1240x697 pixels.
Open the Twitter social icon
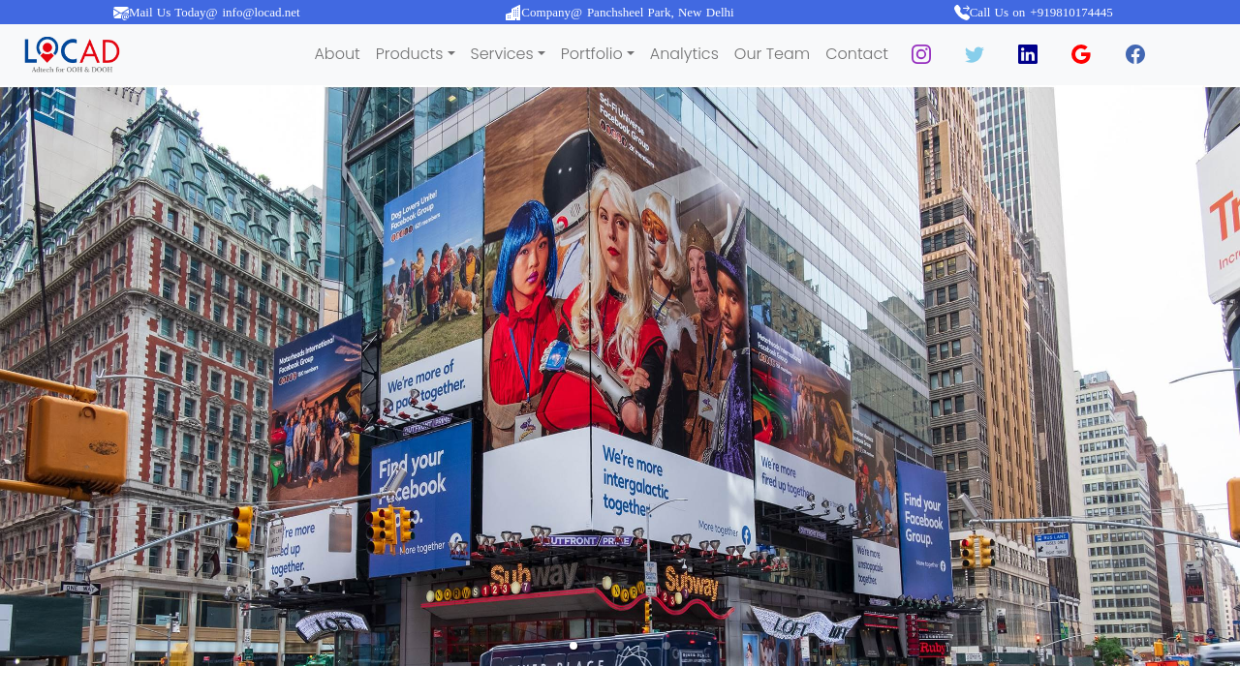click(x=975, y=54)
